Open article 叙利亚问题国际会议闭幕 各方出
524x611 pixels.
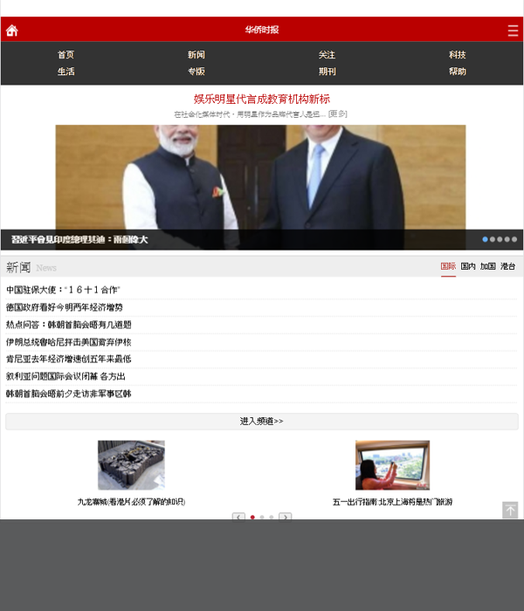coord(65,376)
